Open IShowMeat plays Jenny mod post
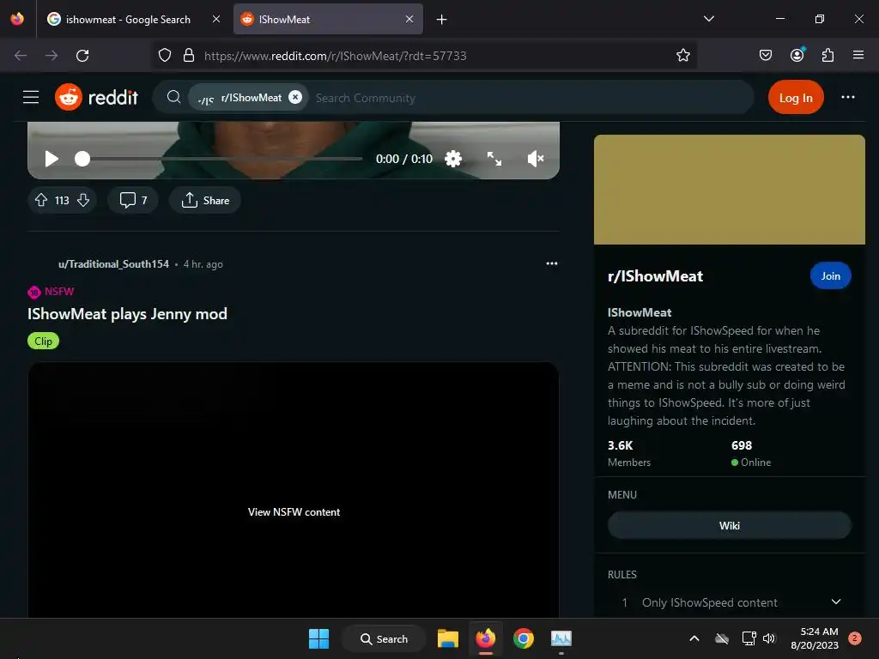879x659 pixels. pos(127,314)
